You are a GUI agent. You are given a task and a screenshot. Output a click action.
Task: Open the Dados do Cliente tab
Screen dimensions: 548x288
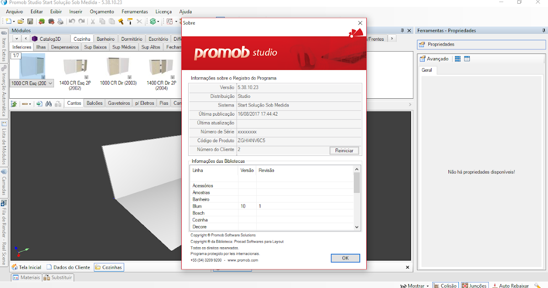point(68,267)
